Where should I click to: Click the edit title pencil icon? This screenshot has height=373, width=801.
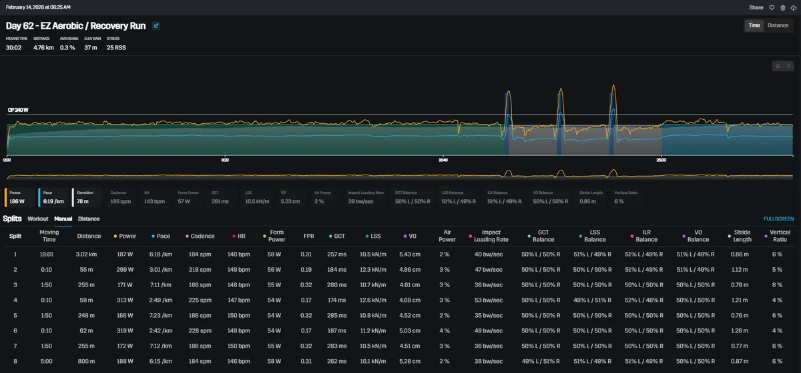coord(156,26)
